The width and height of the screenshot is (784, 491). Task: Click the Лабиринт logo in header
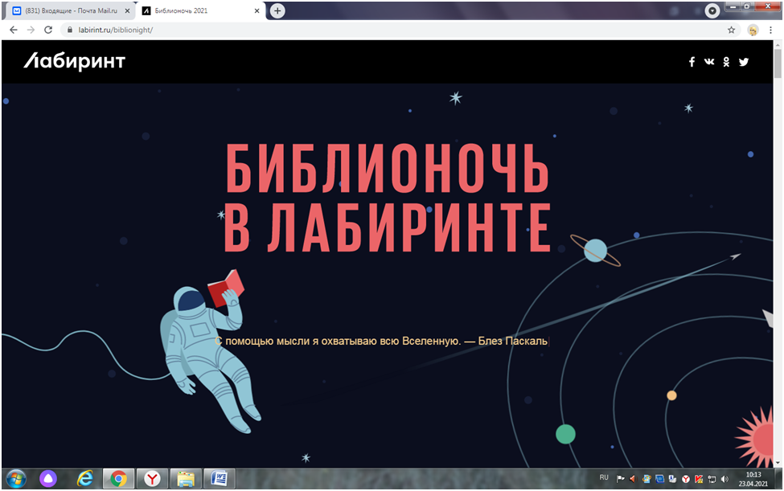click(x=75, y=61)
